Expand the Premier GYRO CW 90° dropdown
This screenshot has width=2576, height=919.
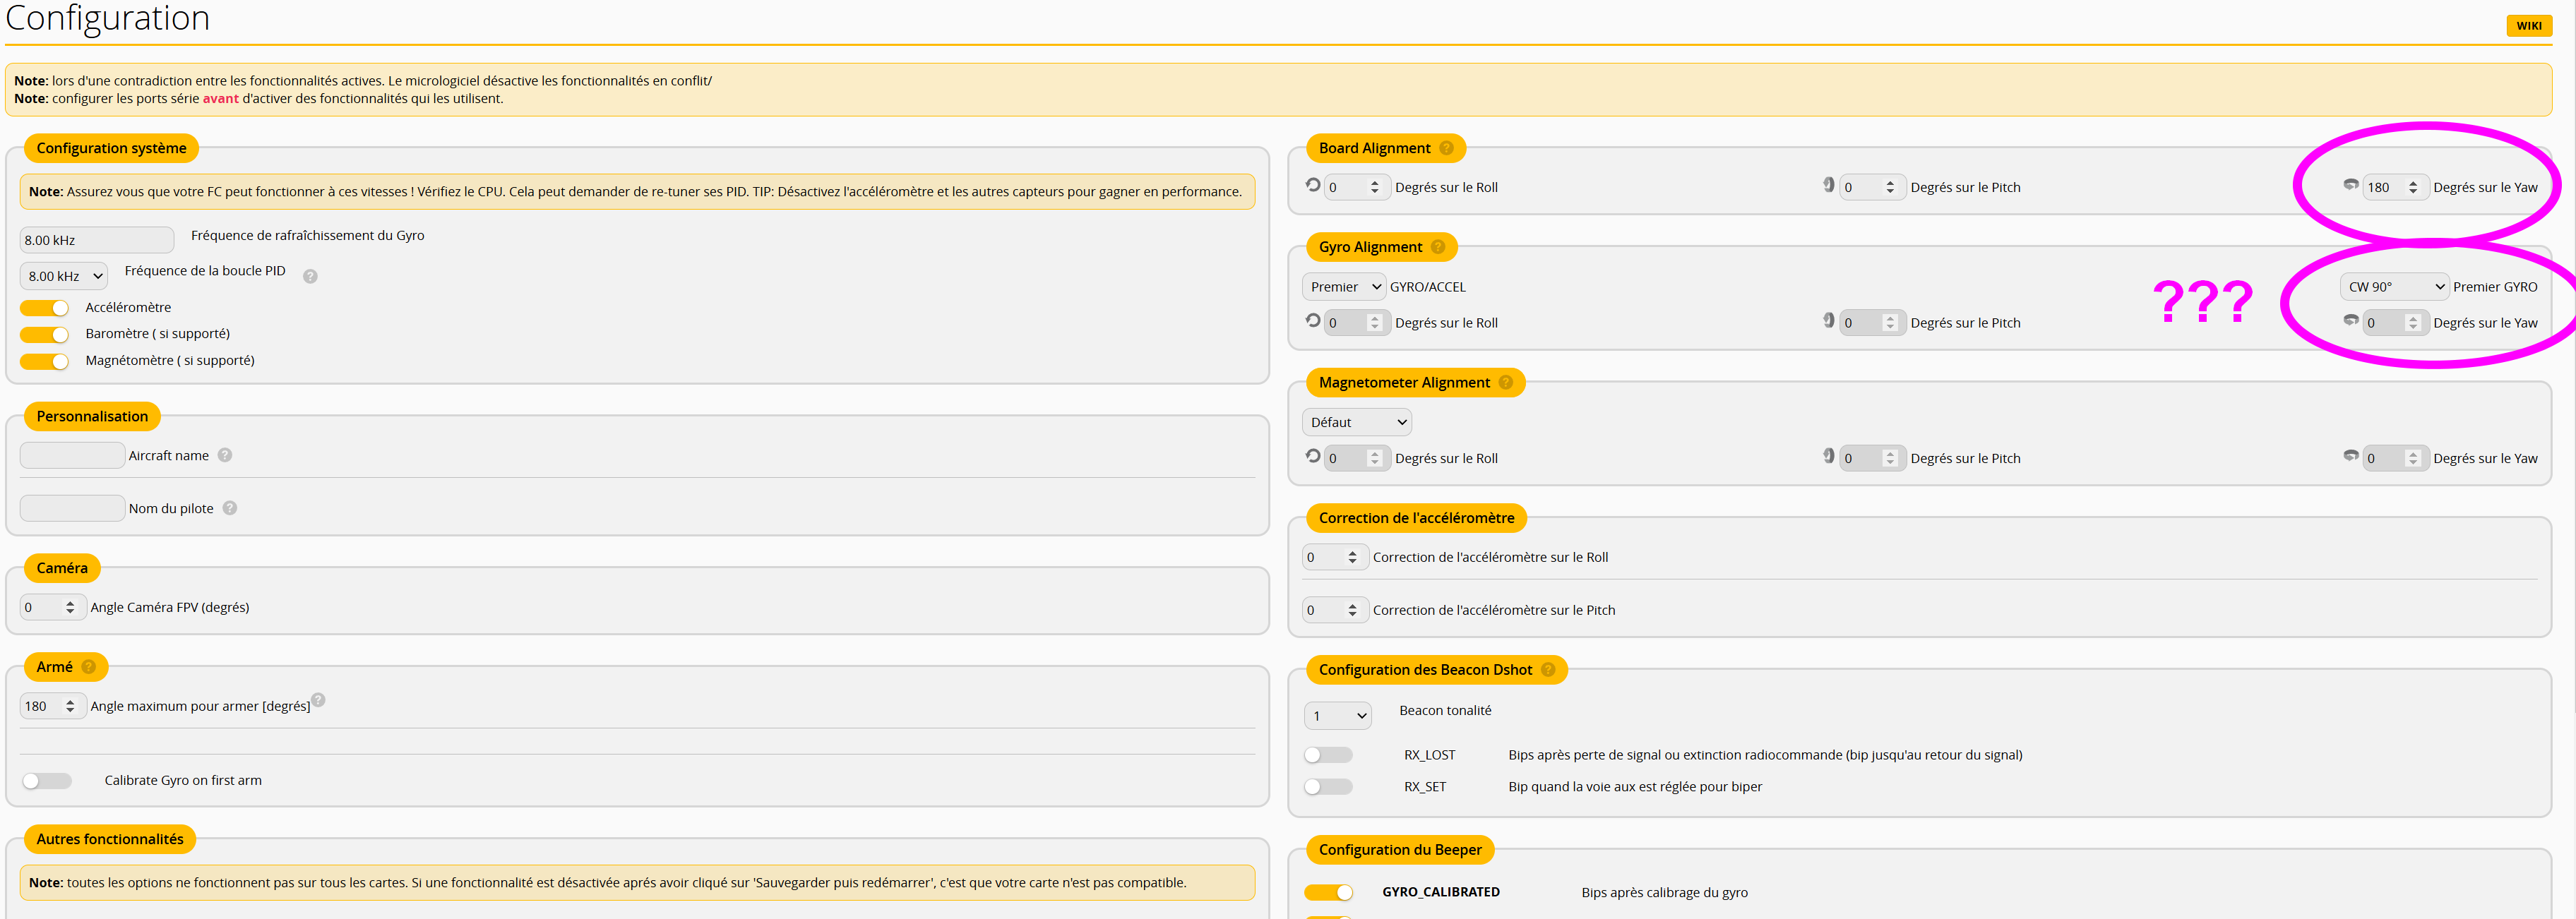[x=2394, y=287]
